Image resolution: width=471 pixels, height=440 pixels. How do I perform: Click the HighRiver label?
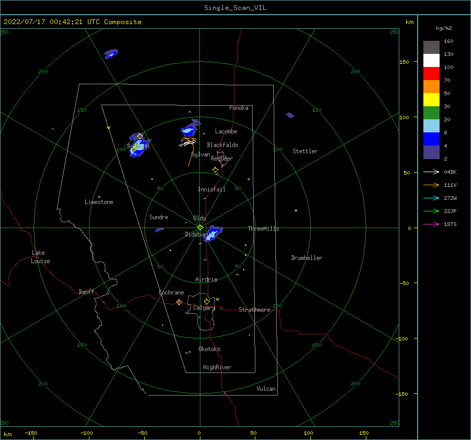(x=217, y=367)
